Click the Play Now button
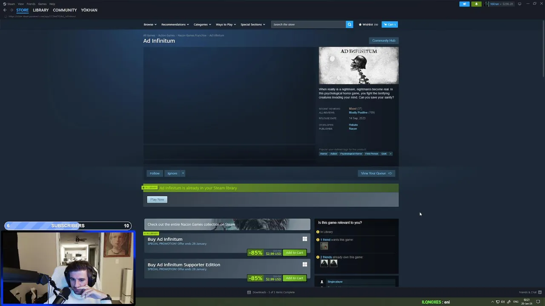Viewport: 545px width, 306px height. tap(157, 199)
